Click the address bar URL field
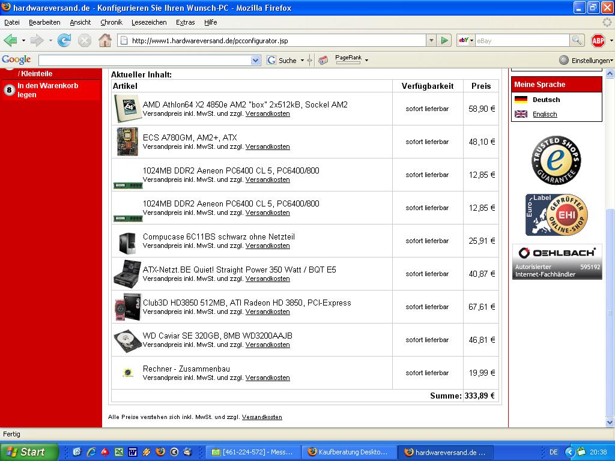This screenshot has height=461, width=615. (x=271, y=40)
